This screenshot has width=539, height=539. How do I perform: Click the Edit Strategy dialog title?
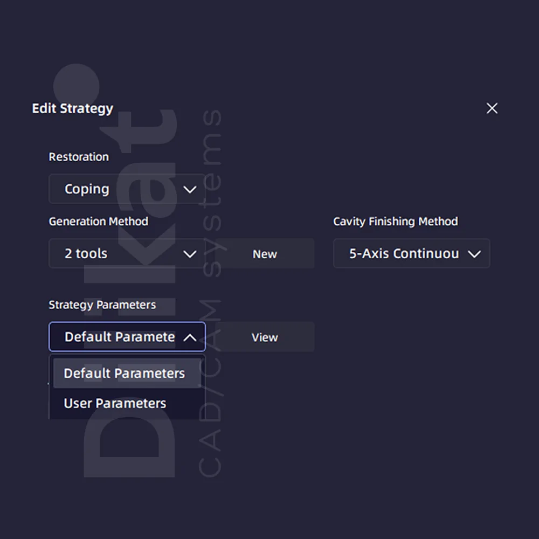[x=73, y=109]
